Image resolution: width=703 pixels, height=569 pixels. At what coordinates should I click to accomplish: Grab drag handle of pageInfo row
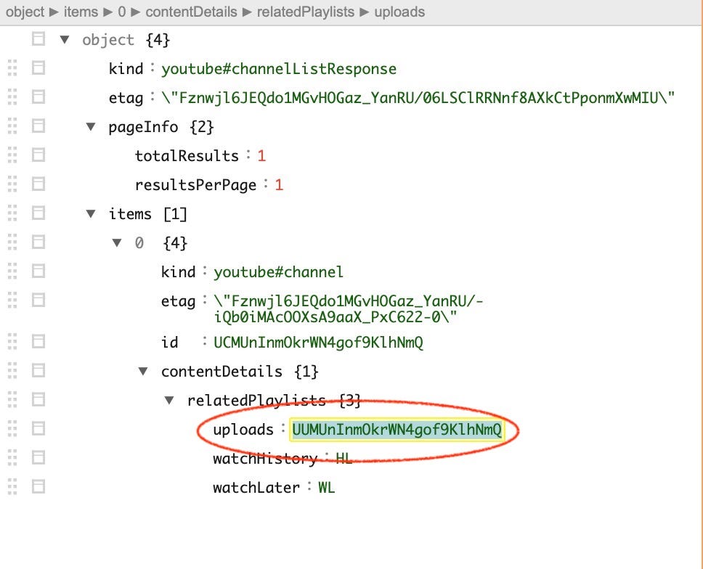12,126
